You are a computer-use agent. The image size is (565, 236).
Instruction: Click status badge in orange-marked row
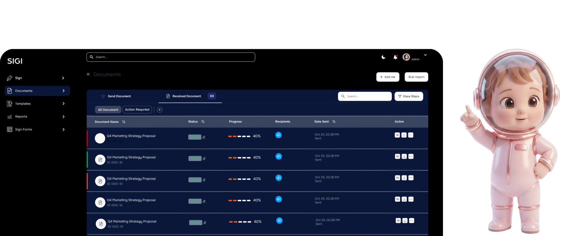195,180
